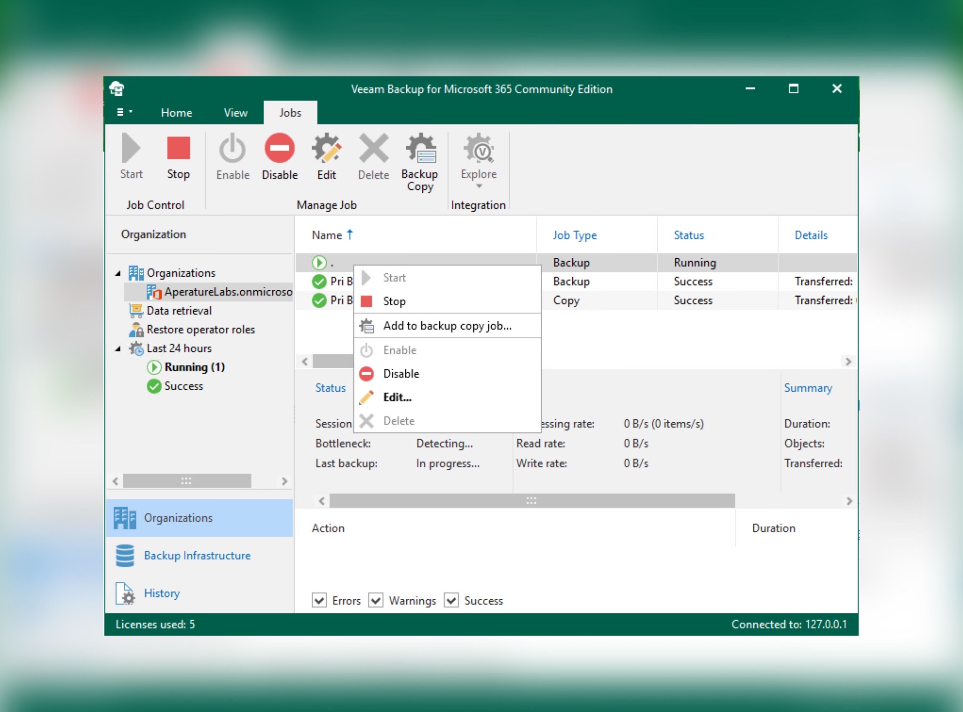Click Connected to: 127.0.0.1 status text
The width and height of the screenshot is (963, 712).
click(x=789, y=624)
